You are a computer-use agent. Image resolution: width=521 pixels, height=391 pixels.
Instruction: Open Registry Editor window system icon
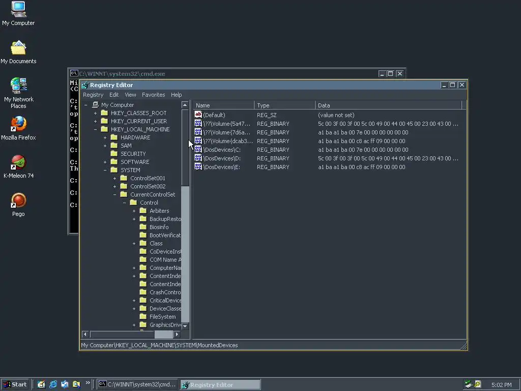[x=85, y=85]
